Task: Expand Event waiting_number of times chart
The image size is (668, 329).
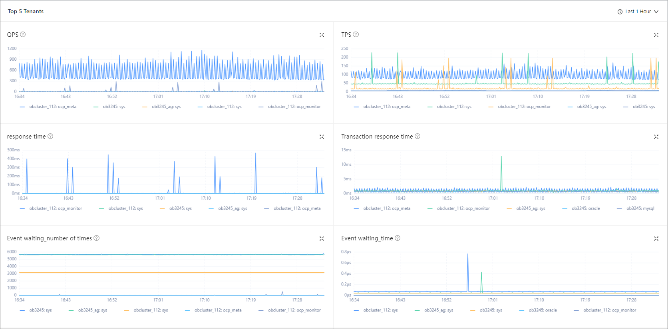Action: [322, 239]
